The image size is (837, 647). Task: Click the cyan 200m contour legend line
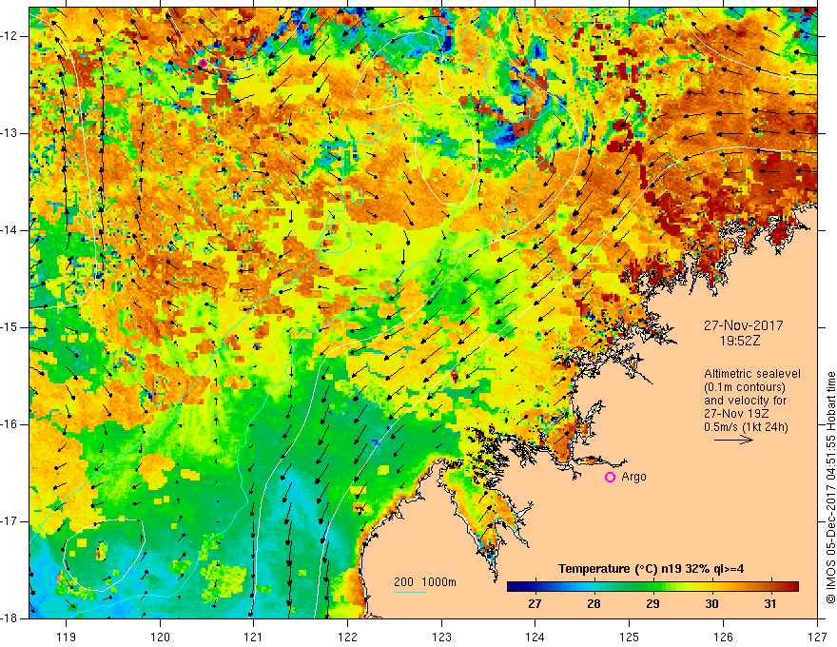pyautogui.click(x=409, y=592)
